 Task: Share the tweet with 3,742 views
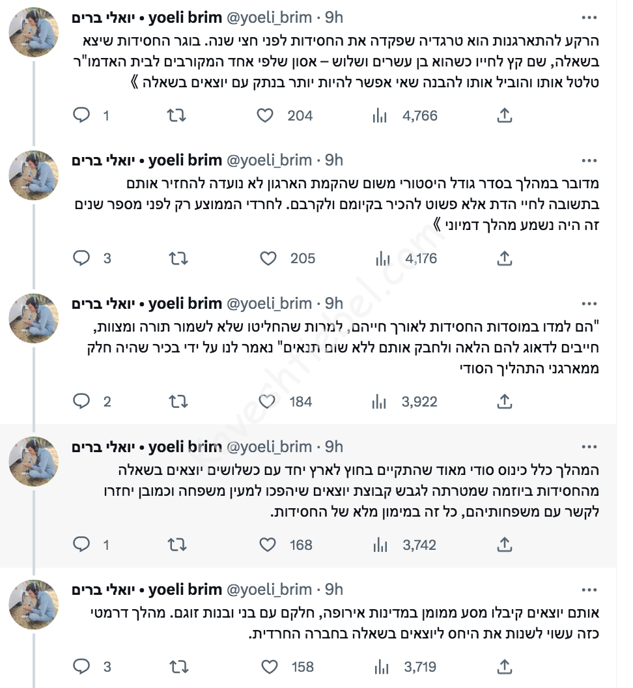coord(504,545)
